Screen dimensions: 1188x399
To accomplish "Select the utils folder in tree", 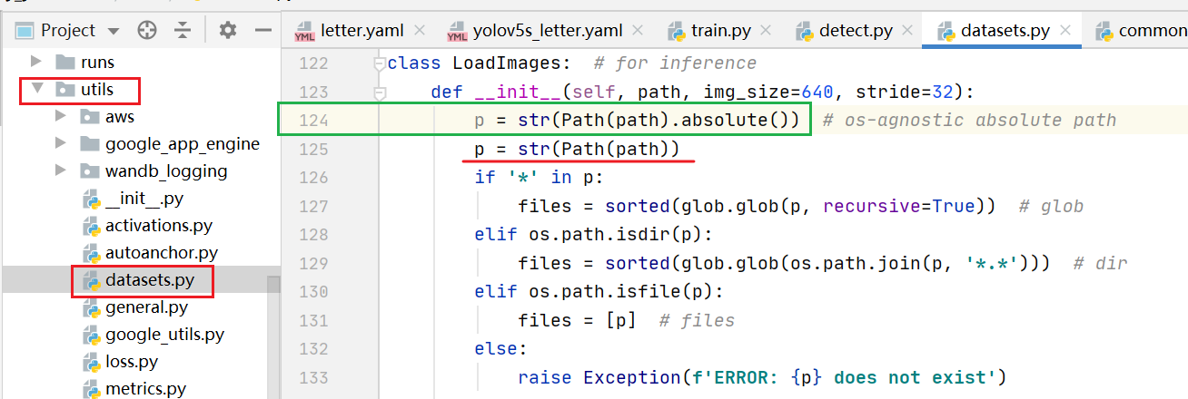I will pos(97,90).
